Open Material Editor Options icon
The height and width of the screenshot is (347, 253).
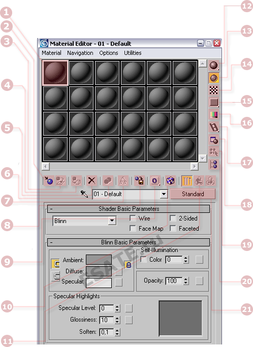click(213, 140)
